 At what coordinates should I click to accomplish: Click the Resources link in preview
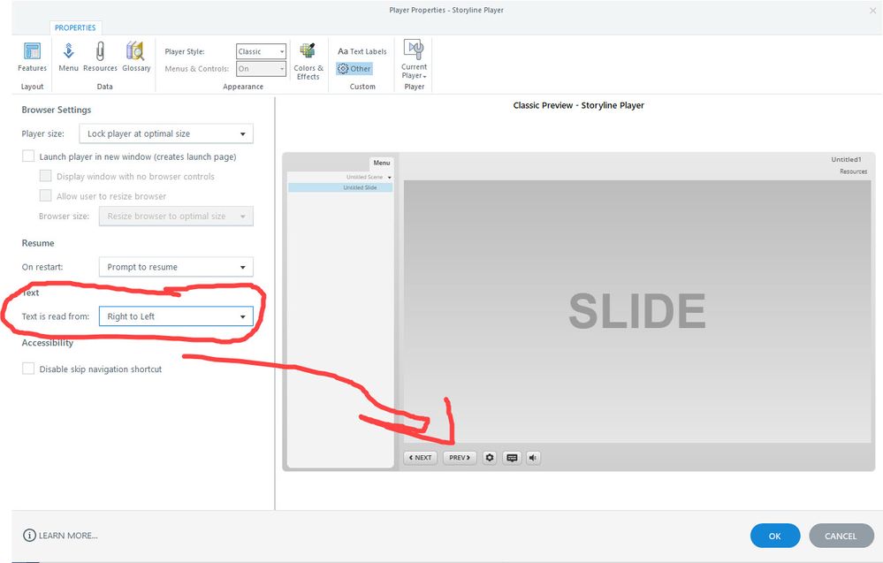point(853,171)
